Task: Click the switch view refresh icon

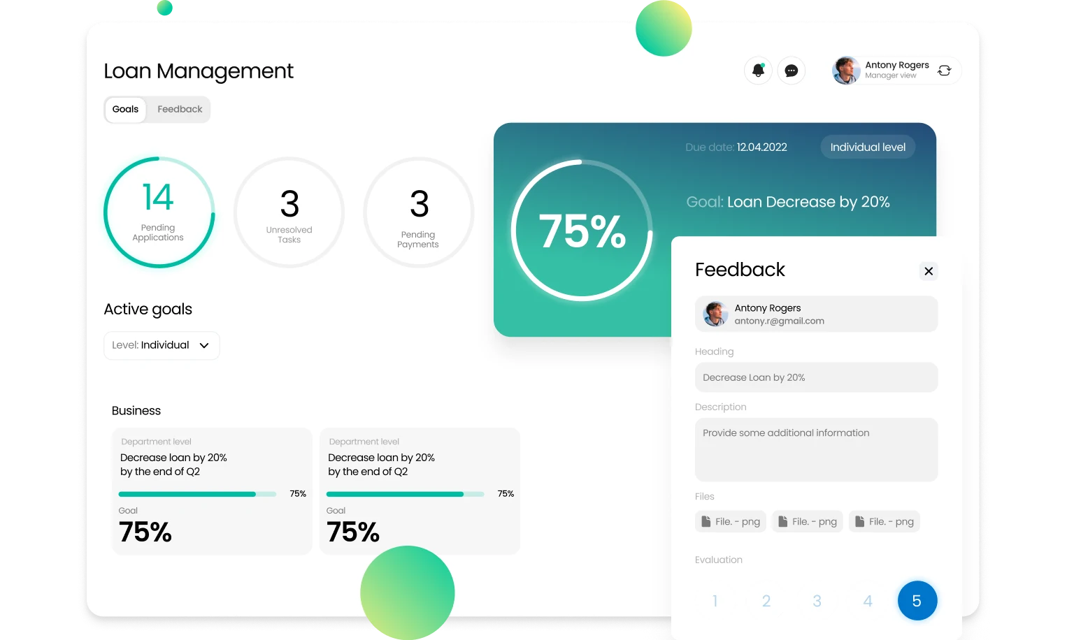Action: (x=944, y=71)
